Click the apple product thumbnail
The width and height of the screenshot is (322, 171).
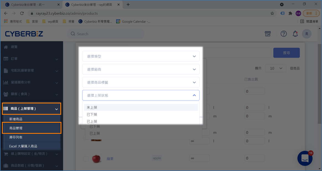pos(96,159)
